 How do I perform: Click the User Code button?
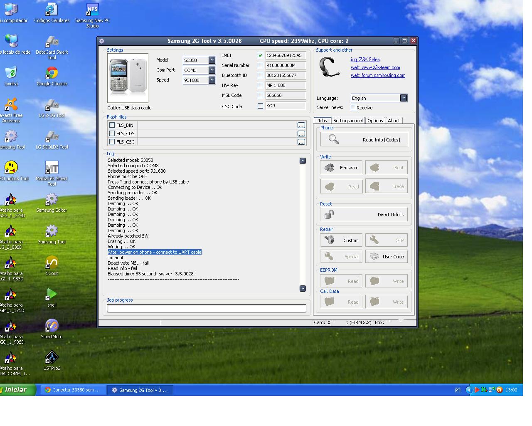[387, 257]
